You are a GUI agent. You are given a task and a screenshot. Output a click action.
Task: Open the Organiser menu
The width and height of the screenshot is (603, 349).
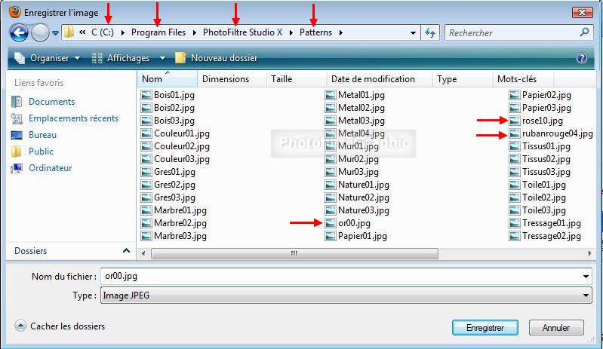tap(49, 58)
